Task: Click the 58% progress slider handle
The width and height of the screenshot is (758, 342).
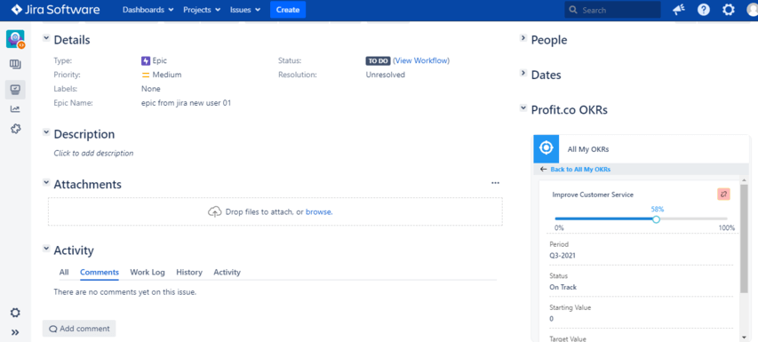Action: (656, 219)
